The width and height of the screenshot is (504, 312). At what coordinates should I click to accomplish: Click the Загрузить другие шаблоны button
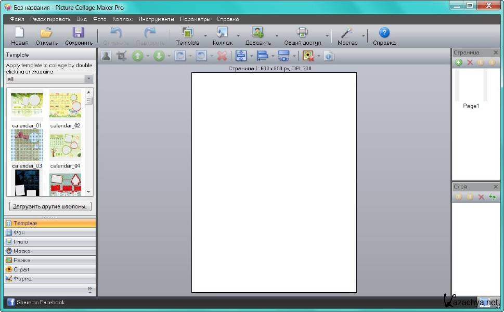[50, 206]
